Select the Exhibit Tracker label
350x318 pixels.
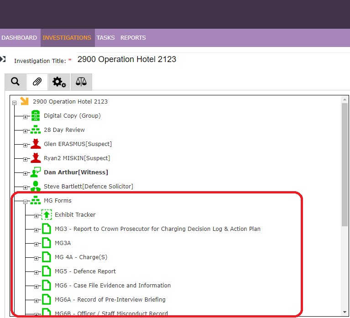coord(75,215)
